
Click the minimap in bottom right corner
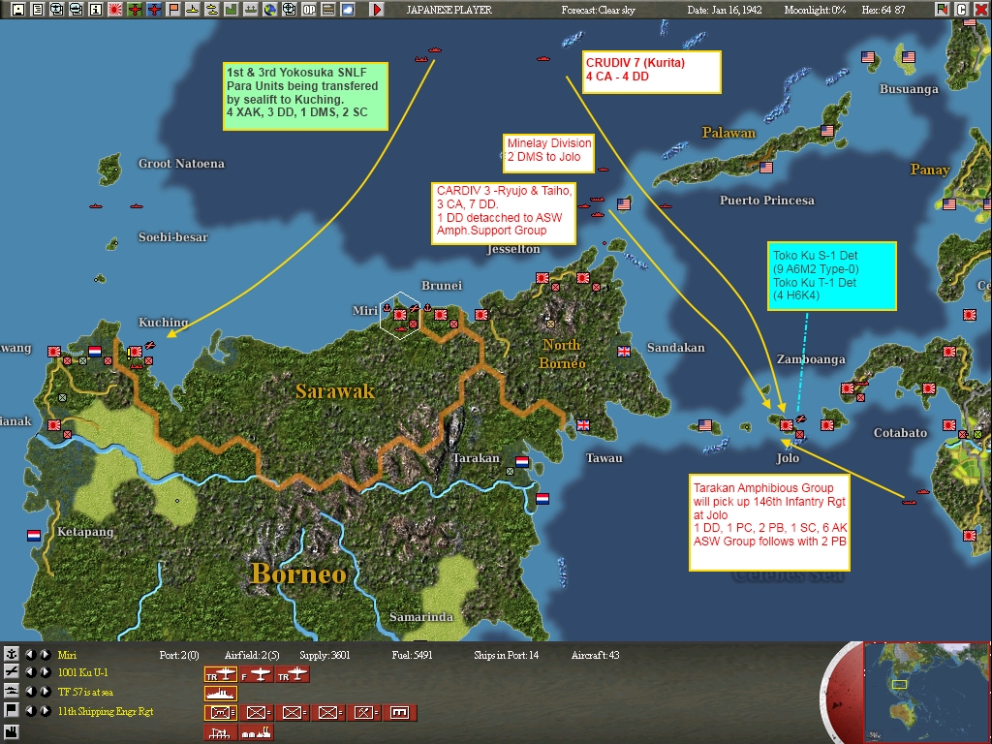coord(925,692)
